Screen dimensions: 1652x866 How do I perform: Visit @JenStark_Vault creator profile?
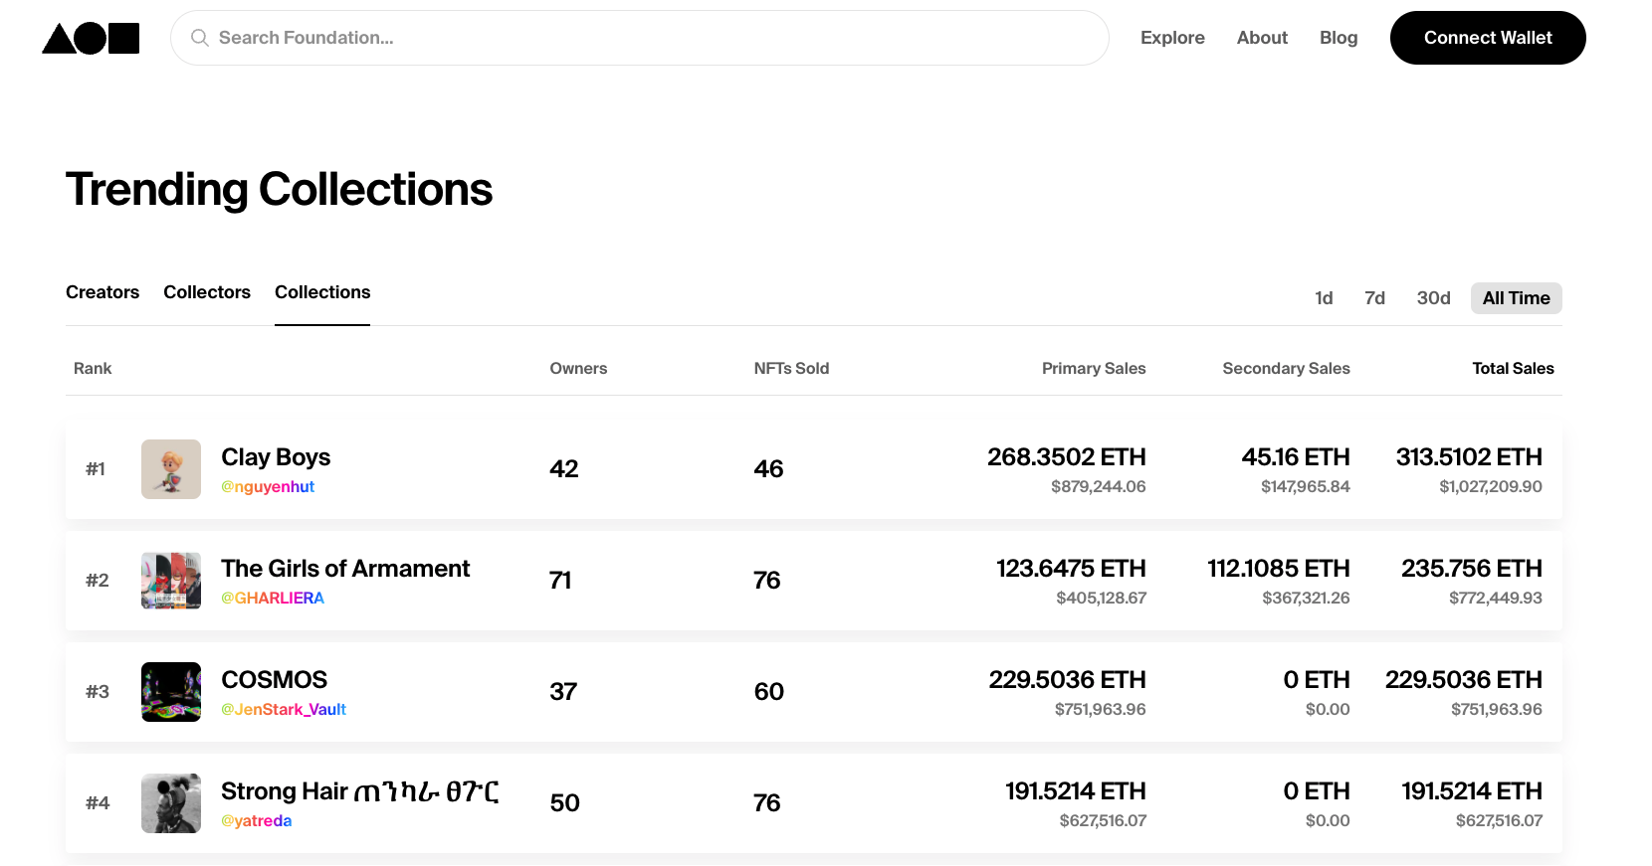click(x=284, y=710)
